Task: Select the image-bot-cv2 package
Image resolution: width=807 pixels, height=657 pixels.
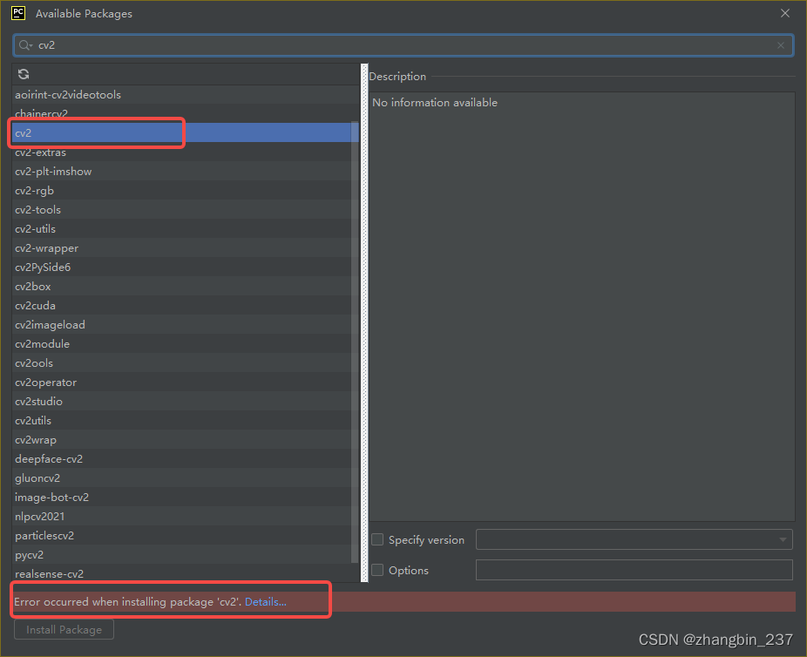Action: pyautogui.click(x=186, y=497)
